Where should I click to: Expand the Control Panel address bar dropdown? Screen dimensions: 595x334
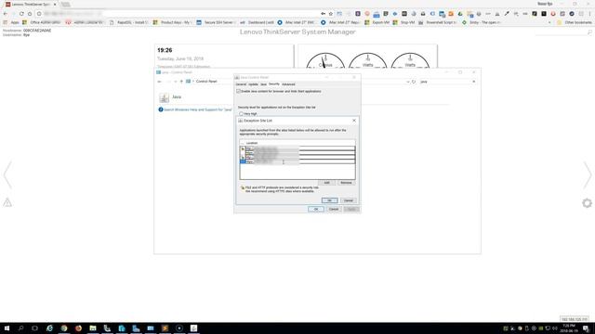(x=408, y=82)
